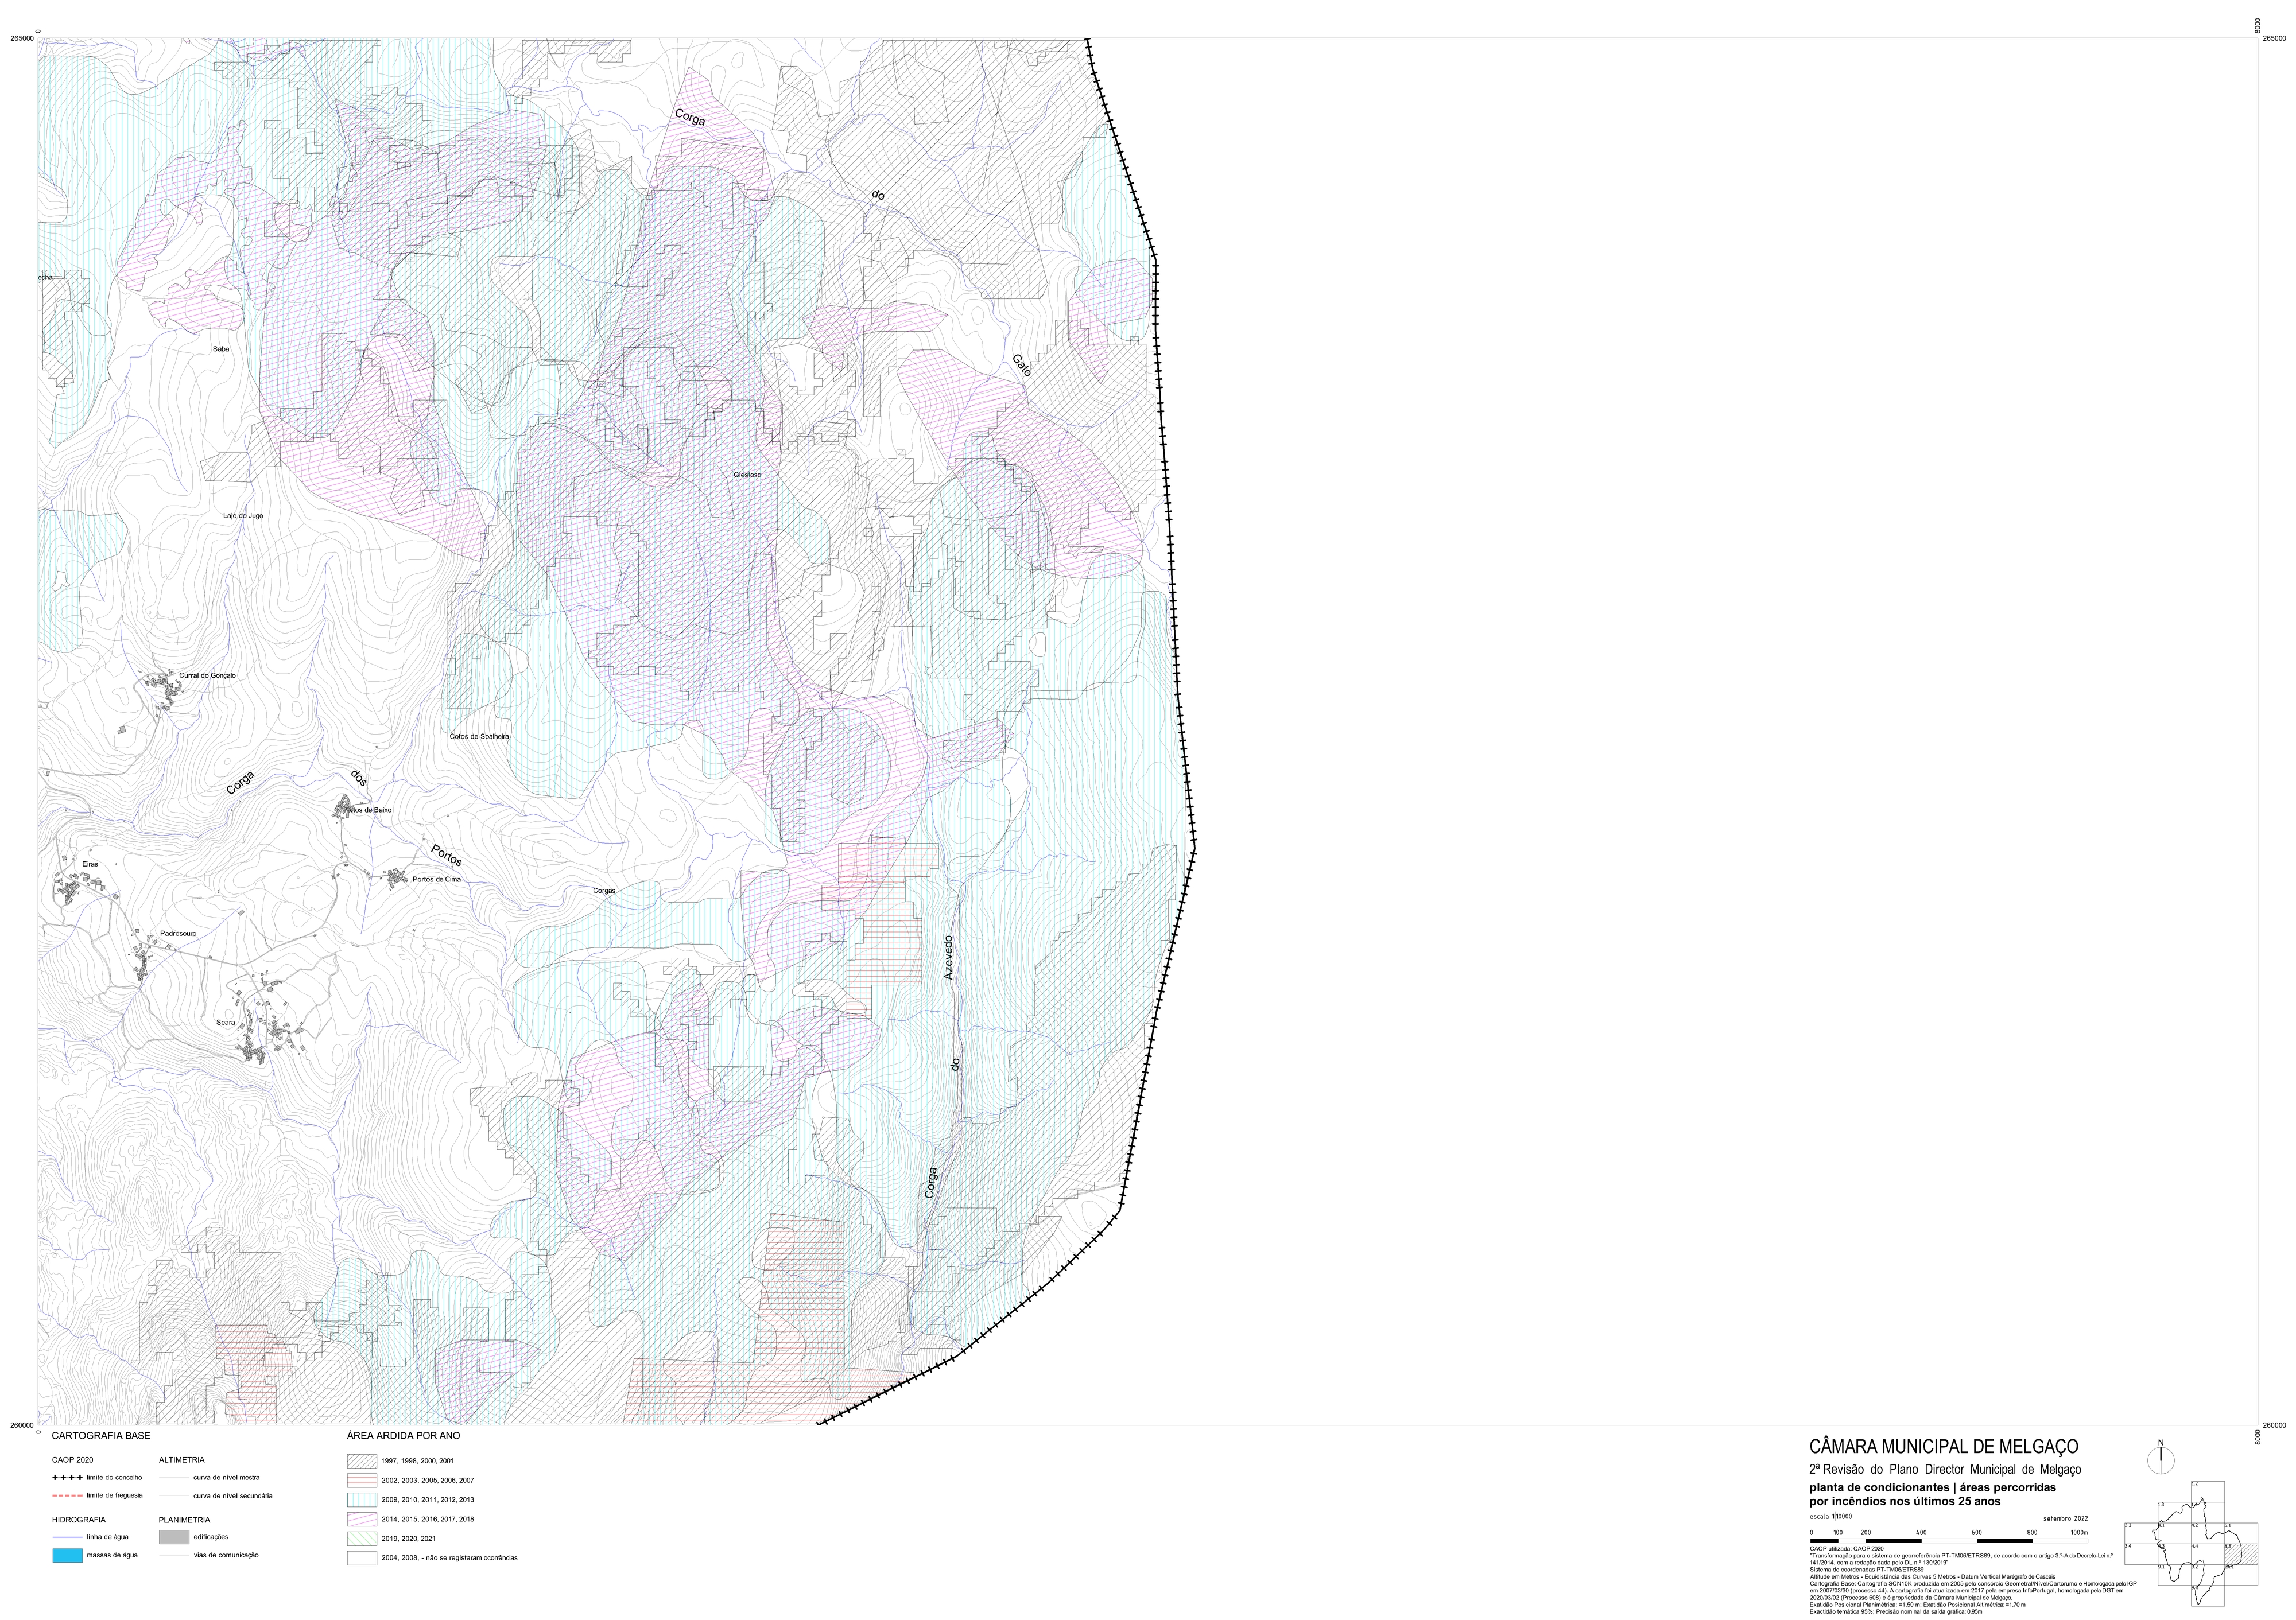Click the 'ALTIMETRIA' legend heading
This screenshot has width=2296, height=1620.
point(182,1460)
